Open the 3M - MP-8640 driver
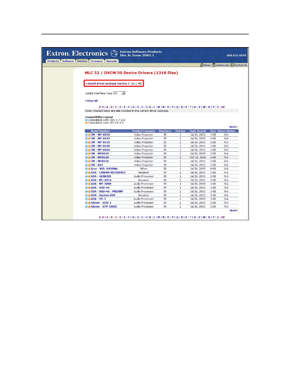Image resolution: width=282 pixels, height=366 pixels. point(100,146)
